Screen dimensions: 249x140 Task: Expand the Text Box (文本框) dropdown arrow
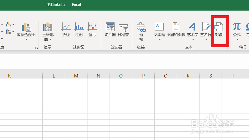(x=160, y=39)
